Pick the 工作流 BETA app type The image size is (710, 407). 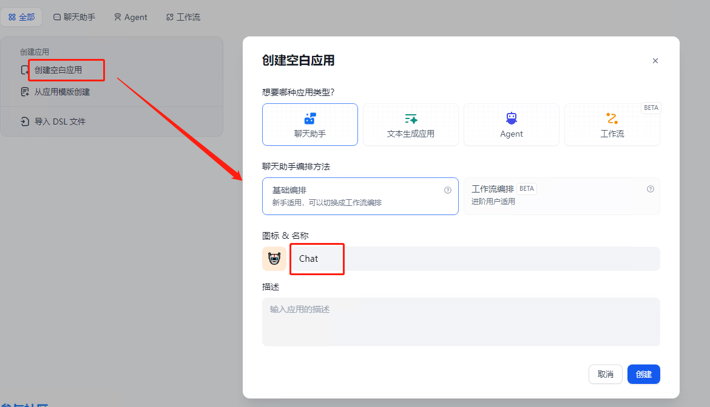pos(612,125)
